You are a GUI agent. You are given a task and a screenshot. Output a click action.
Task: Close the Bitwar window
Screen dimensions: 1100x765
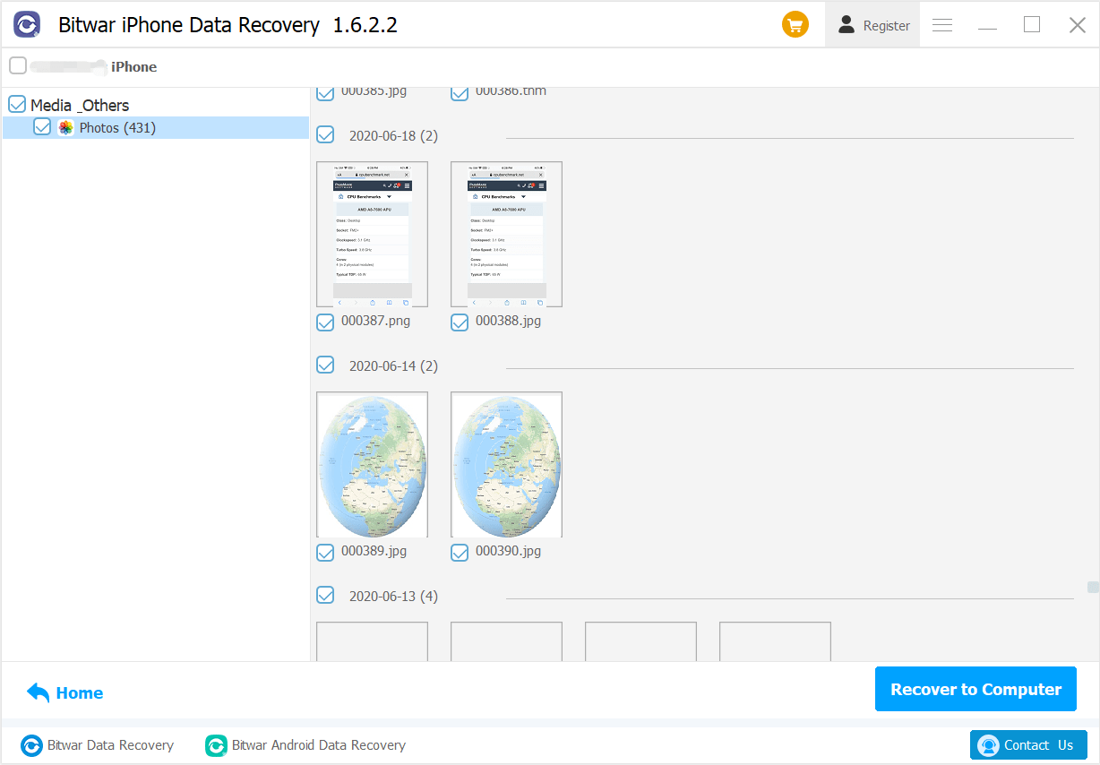[1078, 25]
